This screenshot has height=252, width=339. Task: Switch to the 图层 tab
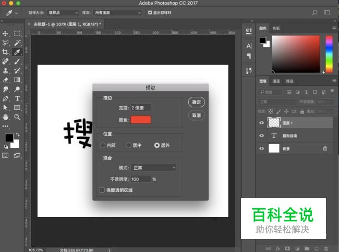coord(263,81)
